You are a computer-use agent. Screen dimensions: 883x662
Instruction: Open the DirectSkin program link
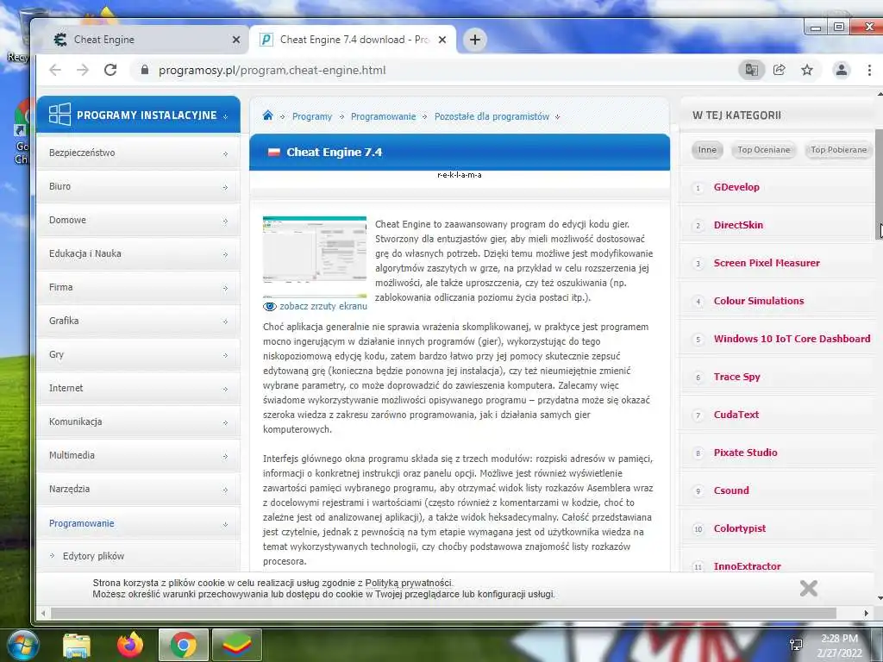(x=738, y=225)
